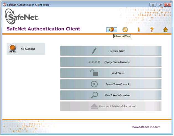Open Advanced View with the gear icon
Viewport: 174px width, 136px height.
pos(112,30)
